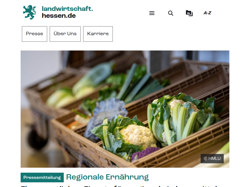The height and width of the screenshot is (187, 250).
Task: Open the search via magnifier icon
Action: coord(171,13)
